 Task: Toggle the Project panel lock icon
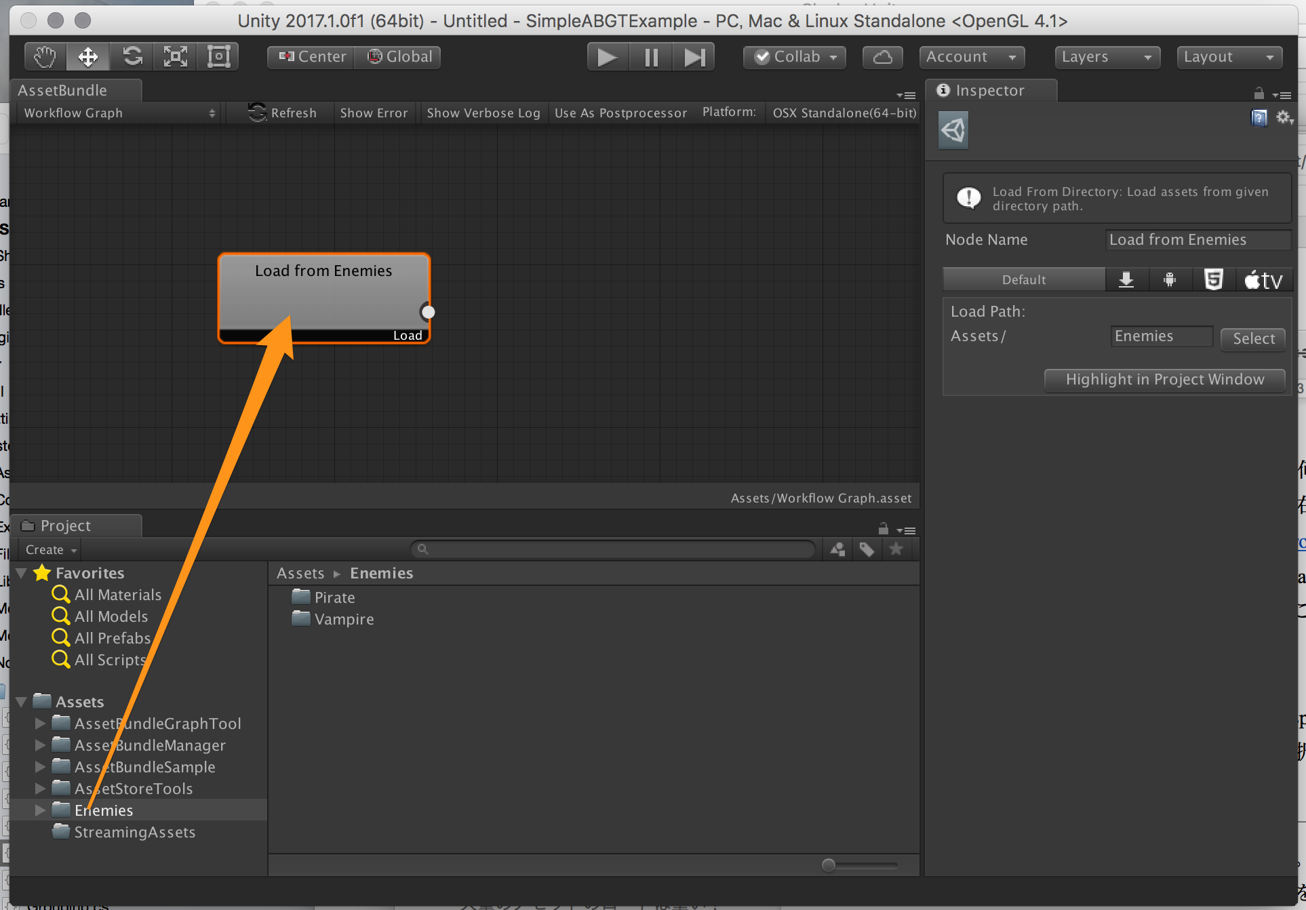coord(883,528)
